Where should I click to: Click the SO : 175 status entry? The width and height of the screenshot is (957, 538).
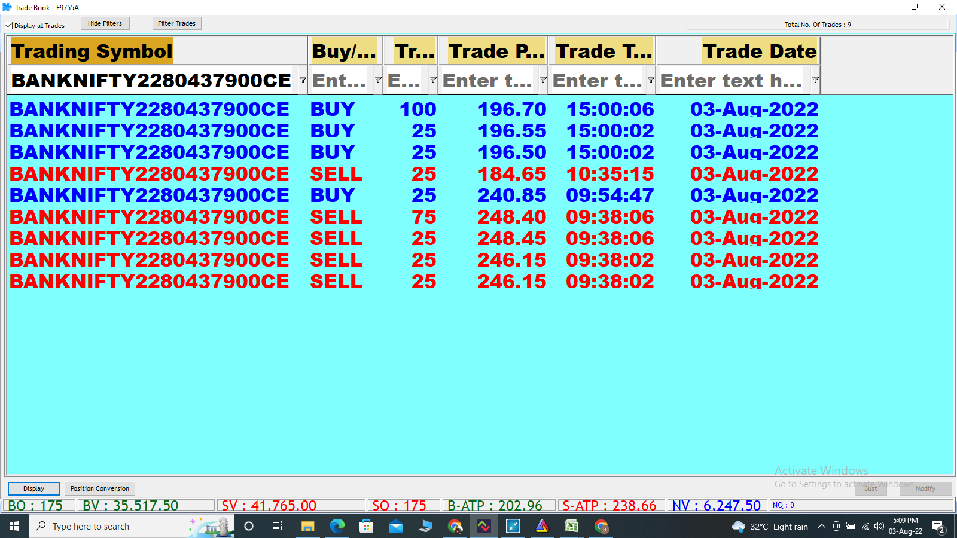coord(404,505)
